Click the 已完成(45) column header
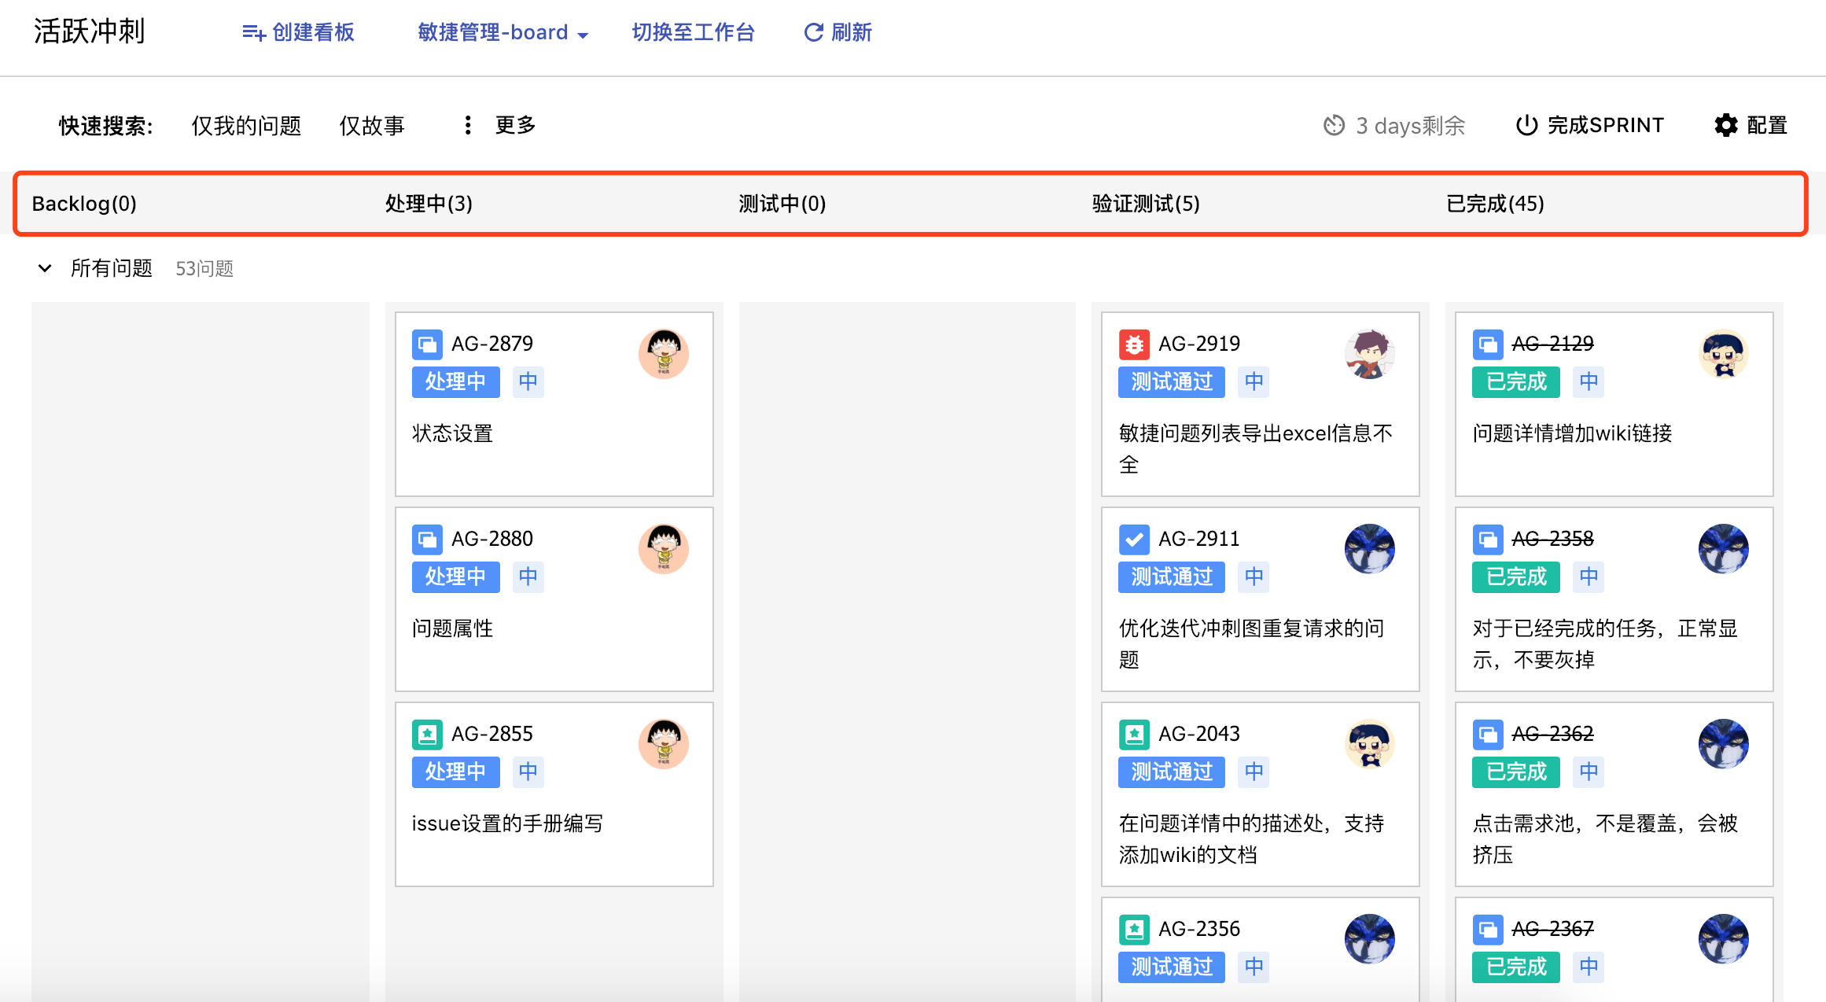The width and height of the screenshot is (1826, 1002). [x=1495, y=204]
